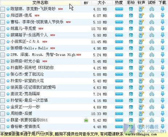Open color ring for 徐英恩-还记得我们的爱吗
Viewport: 168px width, 137px height.
pyautogui.click(x=131, y=88)
